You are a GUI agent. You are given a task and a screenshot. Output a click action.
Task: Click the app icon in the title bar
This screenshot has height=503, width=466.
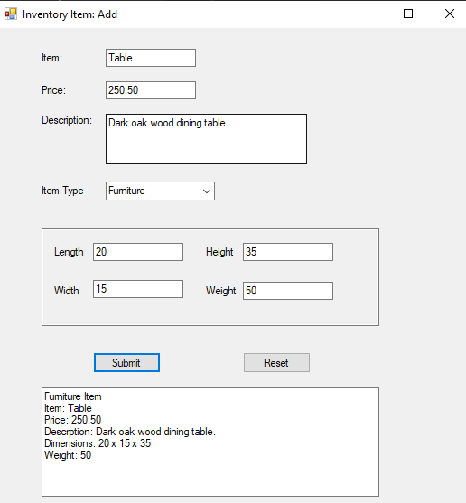point(11,14)
